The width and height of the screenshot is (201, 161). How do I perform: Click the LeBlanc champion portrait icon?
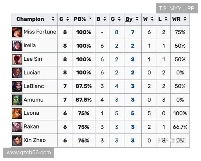point(17,86)
